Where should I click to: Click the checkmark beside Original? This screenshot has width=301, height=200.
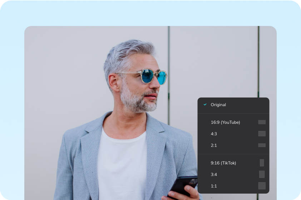coord(205,105)
